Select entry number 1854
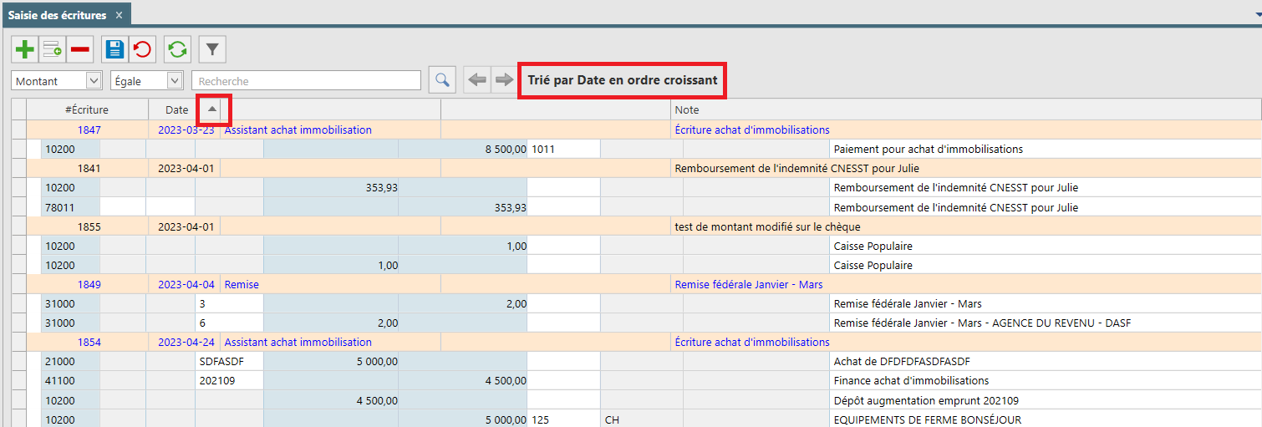Viewport: 1262px width, 427px height. pos(89,342)
